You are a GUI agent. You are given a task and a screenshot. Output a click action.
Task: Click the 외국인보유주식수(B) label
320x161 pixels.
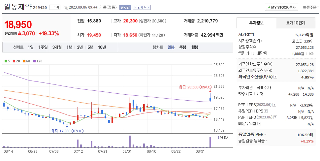tap(255, 71)
